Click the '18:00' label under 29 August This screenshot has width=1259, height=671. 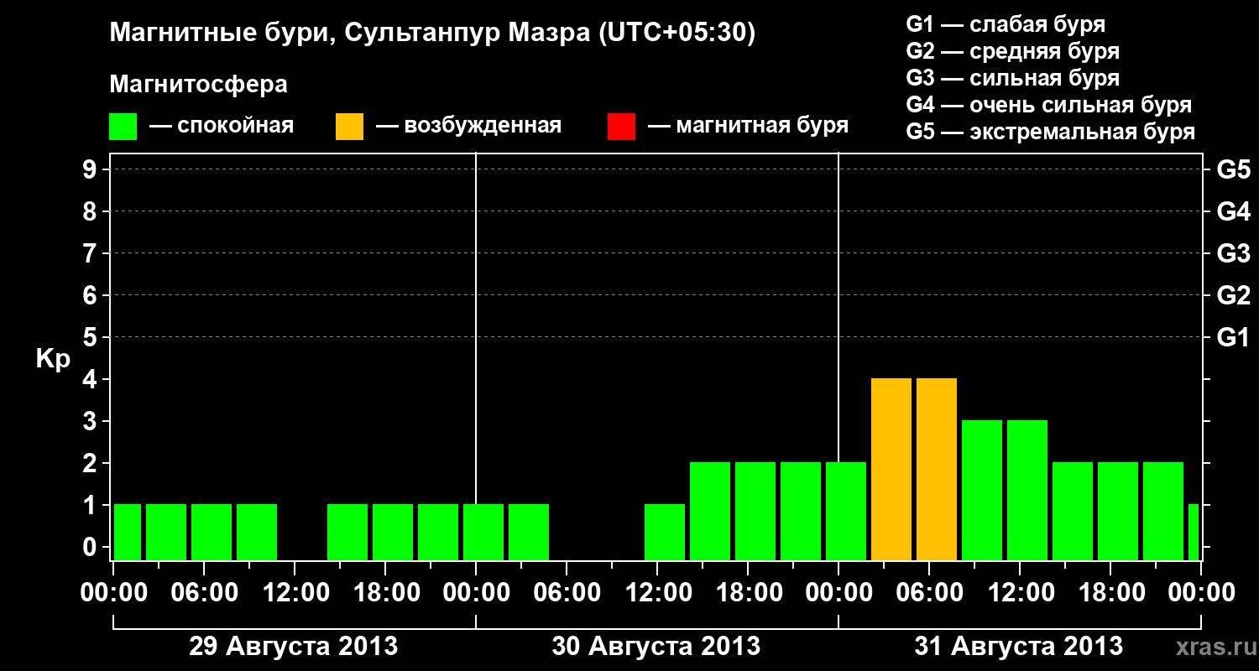click(x=385, y=593)
